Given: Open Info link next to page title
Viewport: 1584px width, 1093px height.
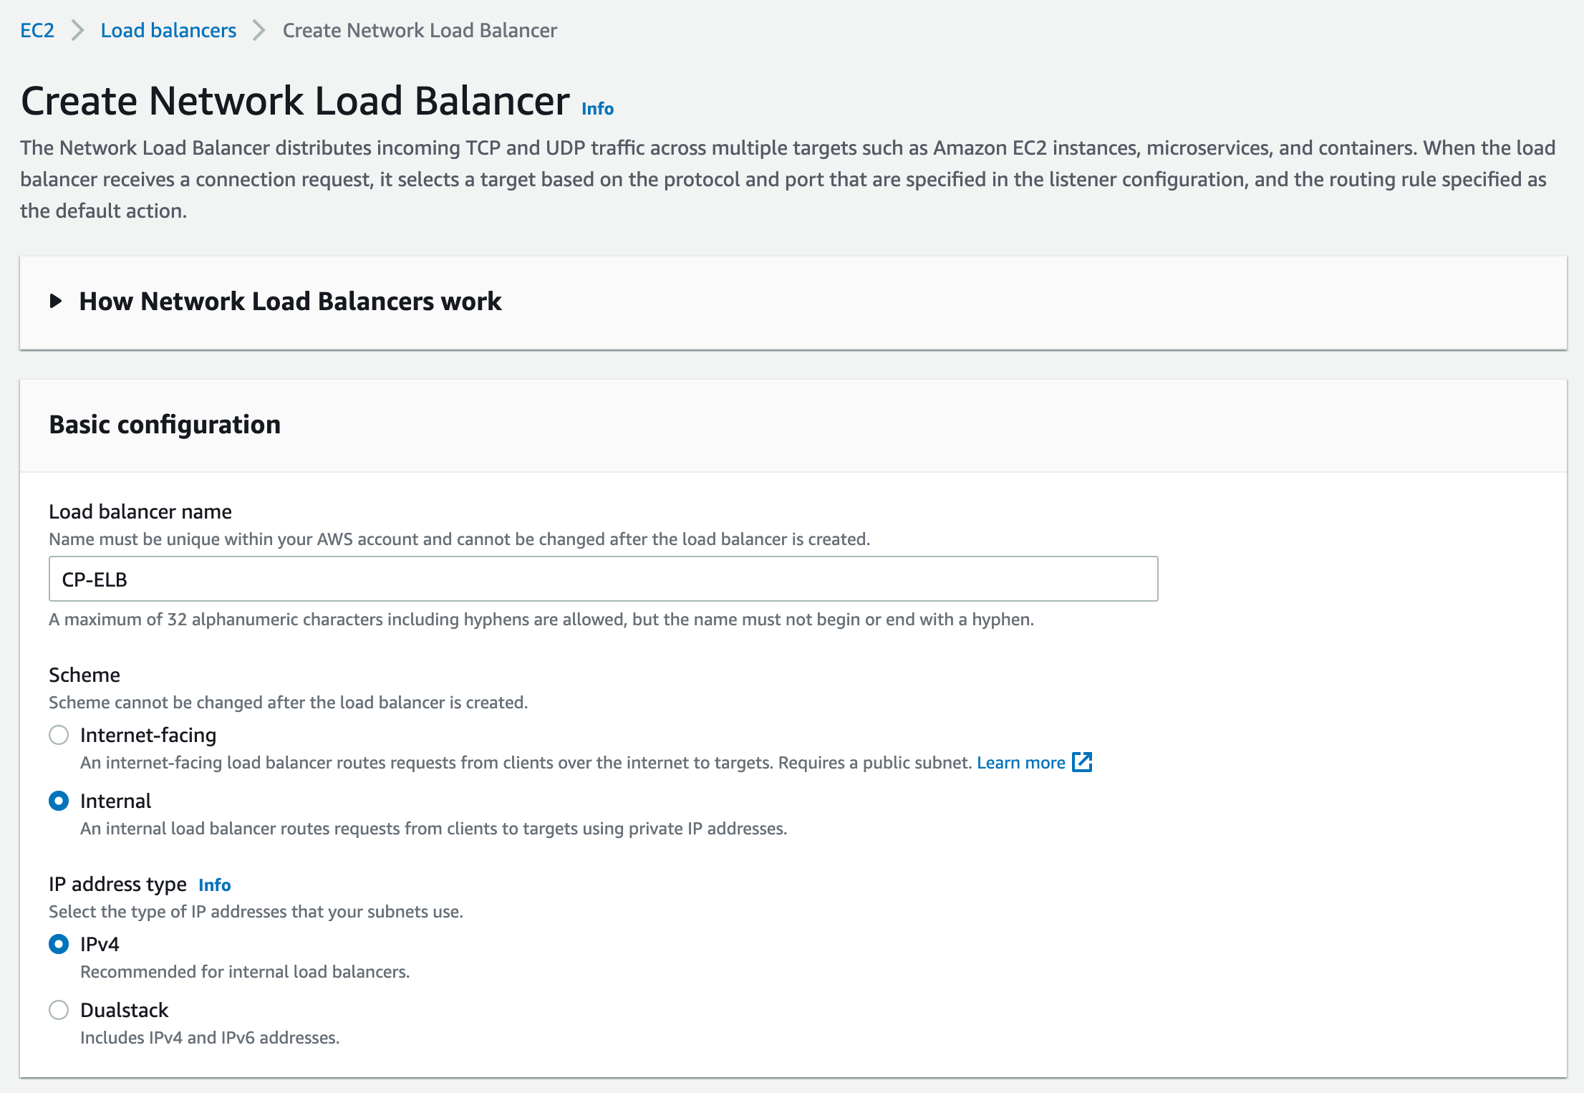Looking at the screenshot, I should pyautogui.click(x=597, y=109).
